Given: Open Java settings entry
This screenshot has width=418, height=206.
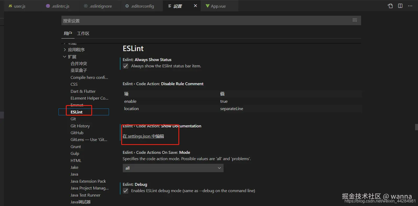Looking at the screenshot, I should 74,174.
